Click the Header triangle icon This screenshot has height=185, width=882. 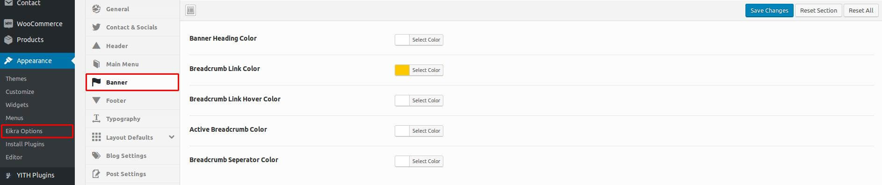click(x=96, y=45)
